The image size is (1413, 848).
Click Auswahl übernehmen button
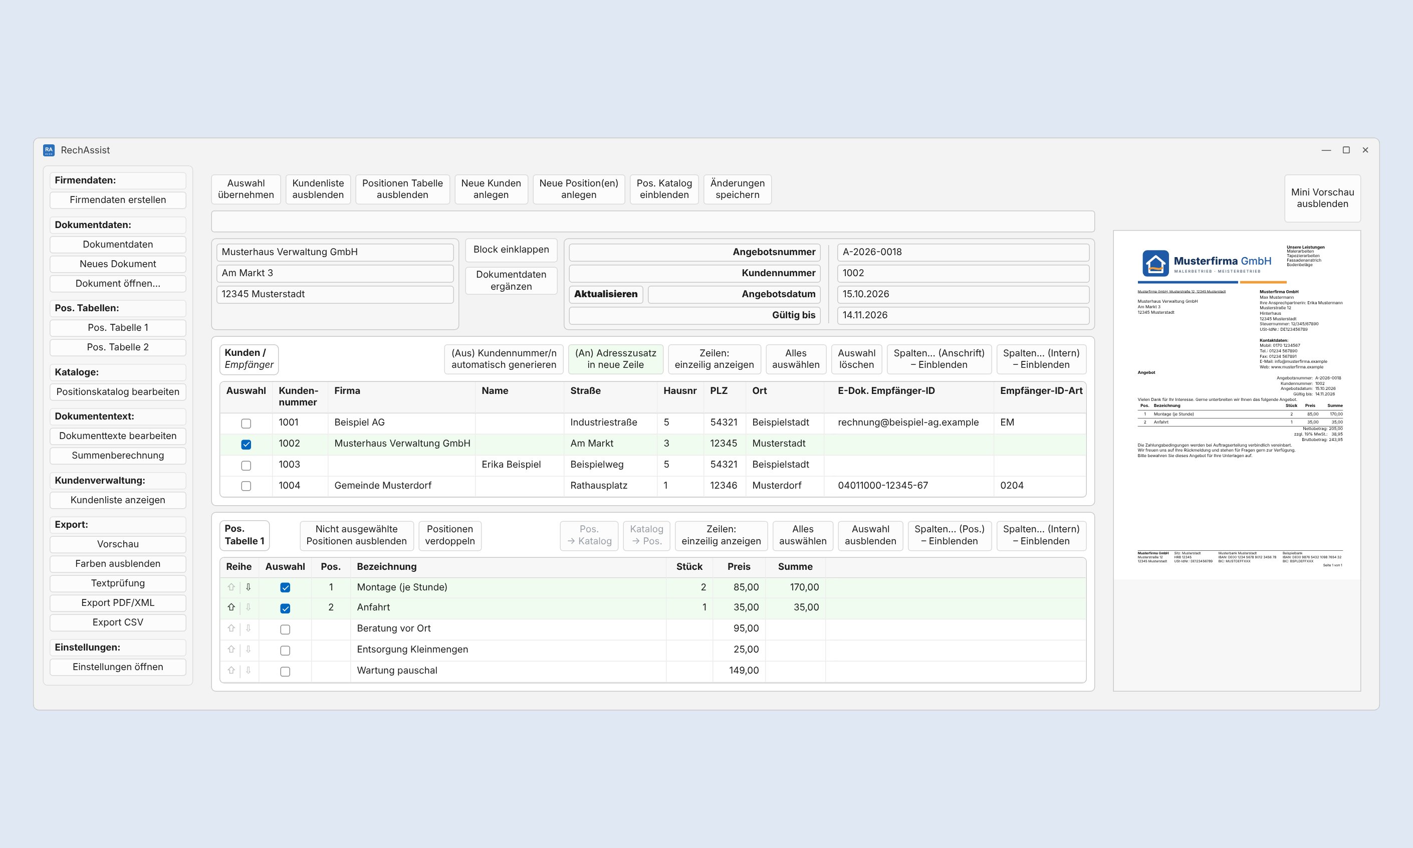(x=246, y=189)
